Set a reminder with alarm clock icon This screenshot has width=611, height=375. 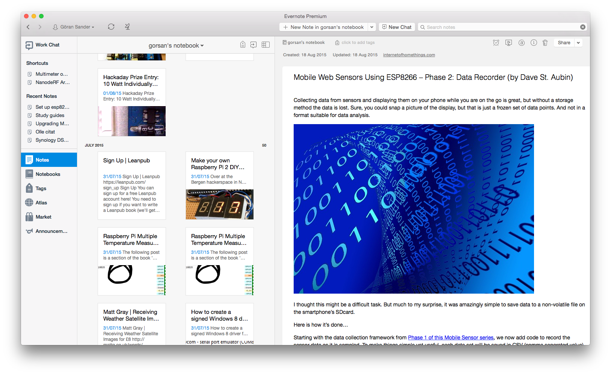[x=496, y=43]
